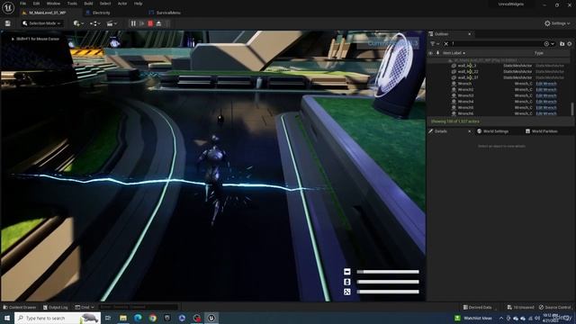Open the cinematics clapperboard menu
This screenshot has width=576, height=324.
(112, 23)
